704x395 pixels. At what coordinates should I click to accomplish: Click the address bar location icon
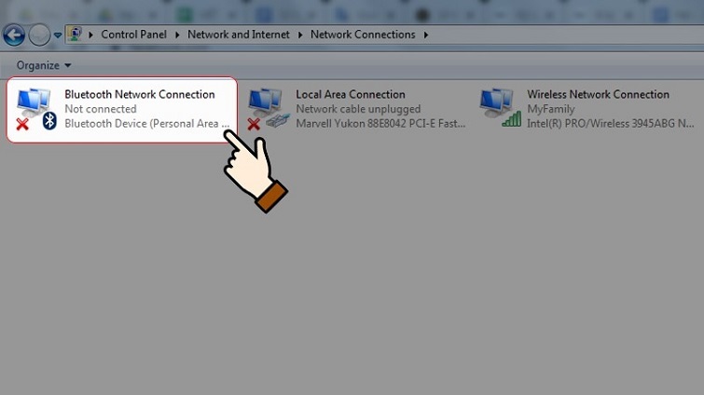pos(74,34)
